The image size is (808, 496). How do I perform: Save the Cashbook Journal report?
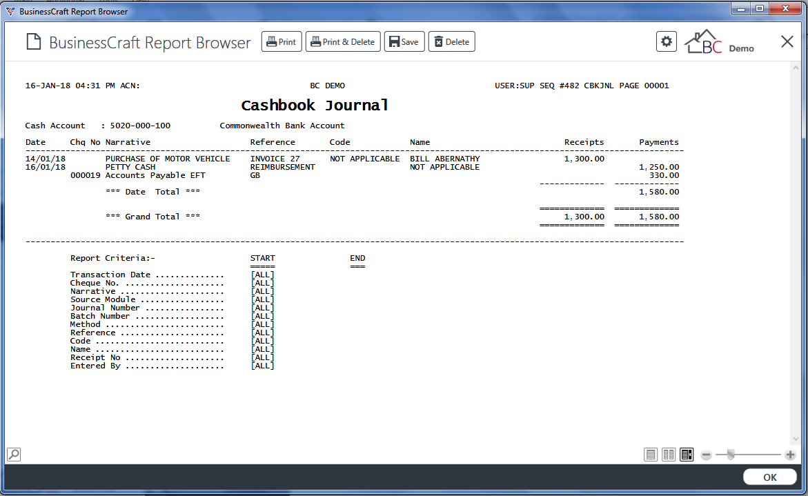coord(404,41)
